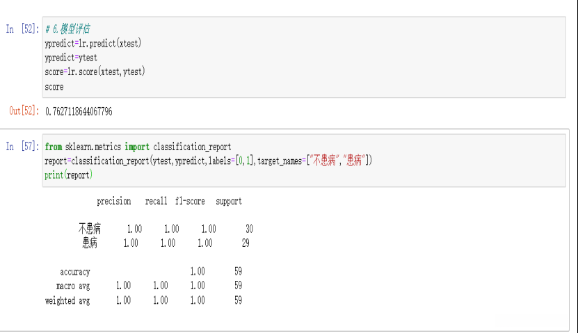This screenshot has width=578, height=333.
Task: Click the In [57] cell prompt
Action: (20, 147)
